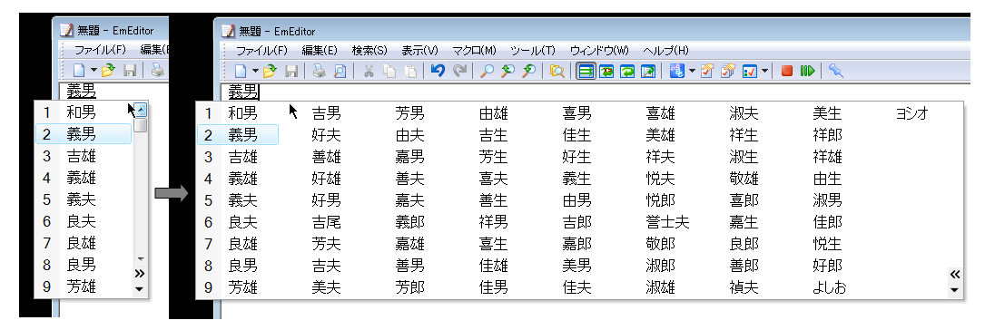The height and width of the screenshot is (330, 995).
Task: Toggle the No Wrap icon
Action: click(586, 71)
